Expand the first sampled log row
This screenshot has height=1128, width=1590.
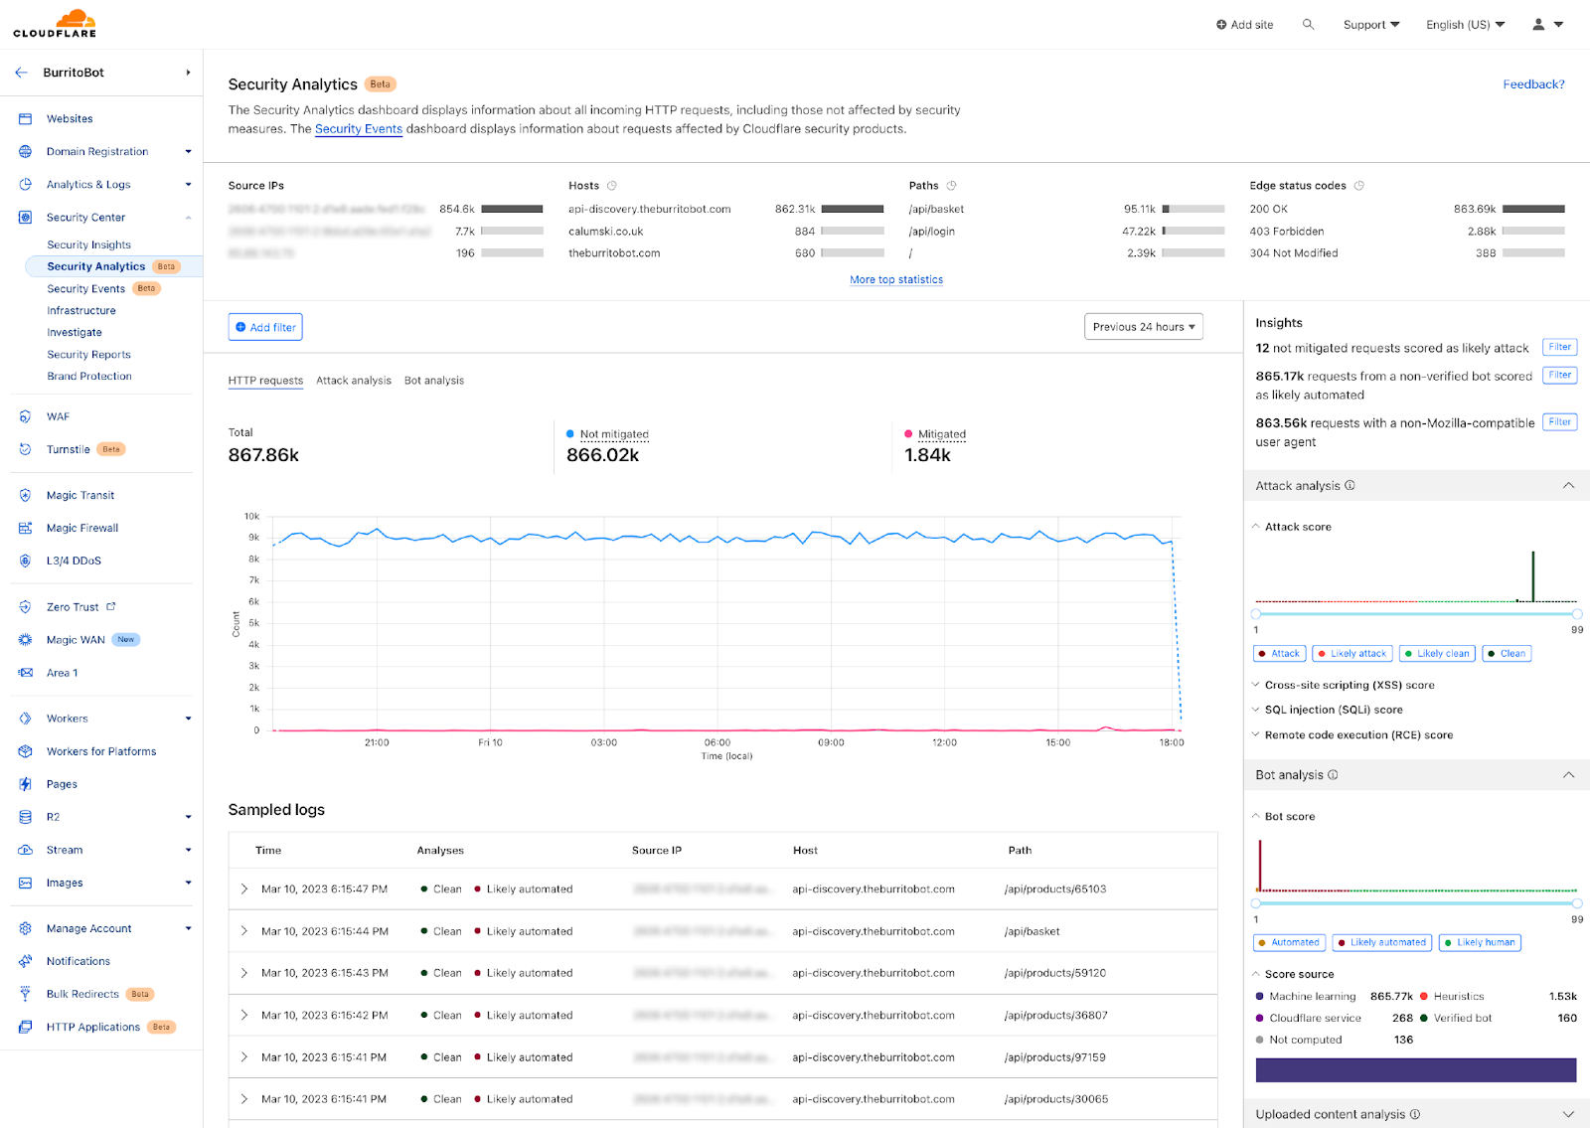click(244, 888)
